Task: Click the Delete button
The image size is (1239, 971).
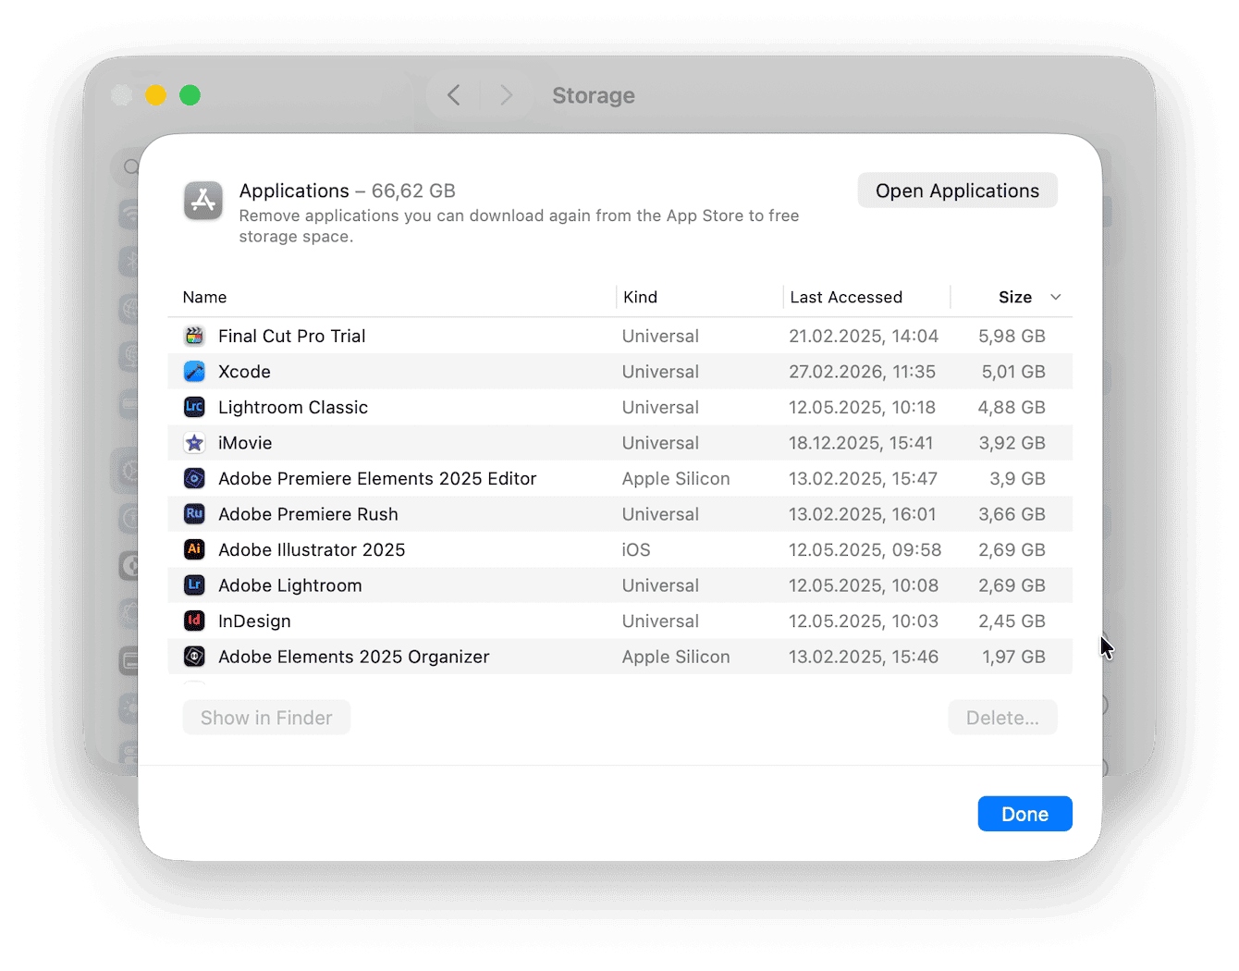Action: coord(1002,718)
